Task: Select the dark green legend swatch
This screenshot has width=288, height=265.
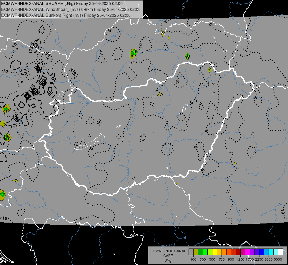Action: tap(200, 252)
